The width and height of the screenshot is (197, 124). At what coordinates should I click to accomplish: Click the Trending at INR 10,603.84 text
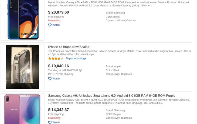63,70
